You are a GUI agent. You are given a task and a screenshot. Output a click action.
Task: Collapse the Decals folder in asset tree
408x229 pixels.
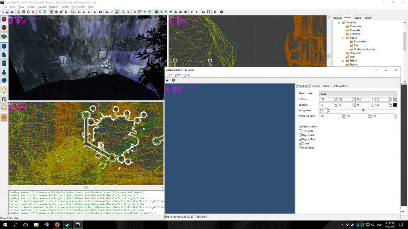343,37
